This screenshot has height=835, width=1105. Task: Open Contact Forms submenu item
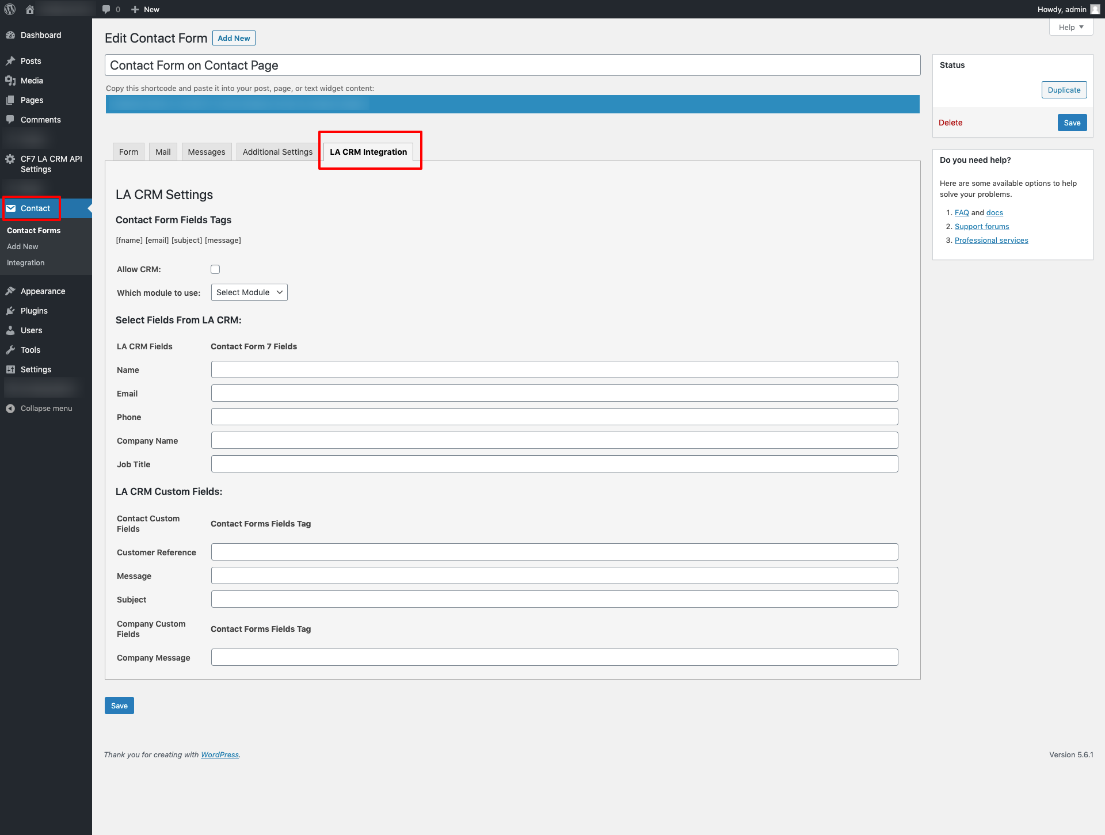pyautogui.click(x=33, y=230)
